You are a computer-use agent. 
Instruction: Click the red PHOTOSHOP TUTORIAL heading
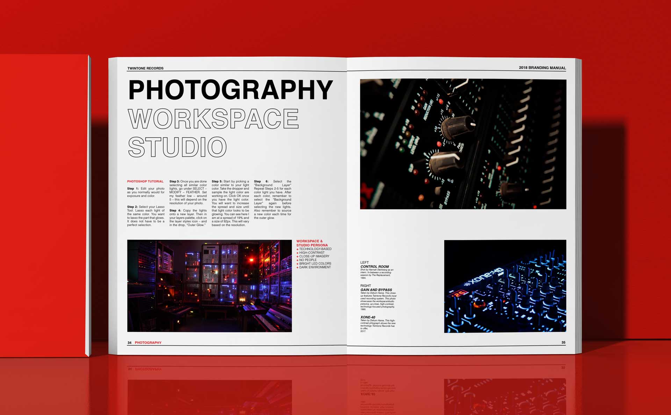(145, 181)
